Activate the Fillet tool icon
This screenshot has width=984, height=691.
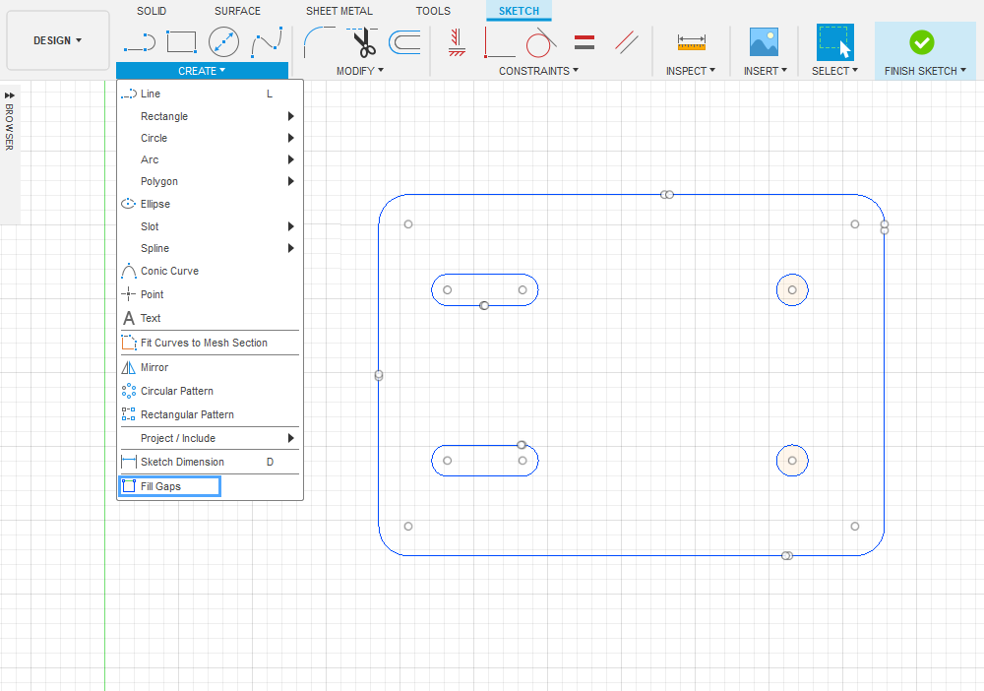coord(319,42)
